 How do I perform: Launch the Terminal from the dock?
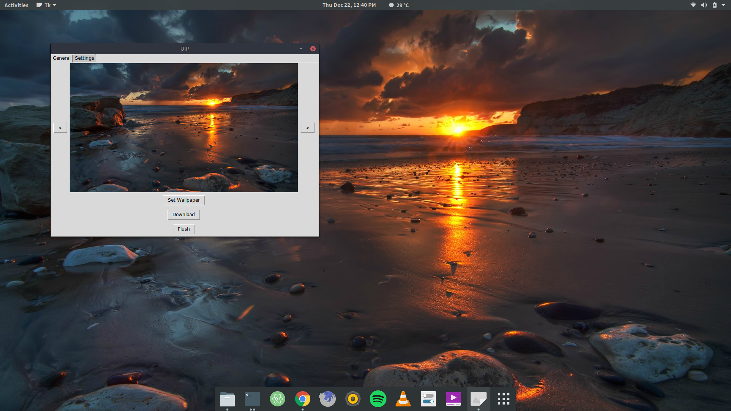252,399
